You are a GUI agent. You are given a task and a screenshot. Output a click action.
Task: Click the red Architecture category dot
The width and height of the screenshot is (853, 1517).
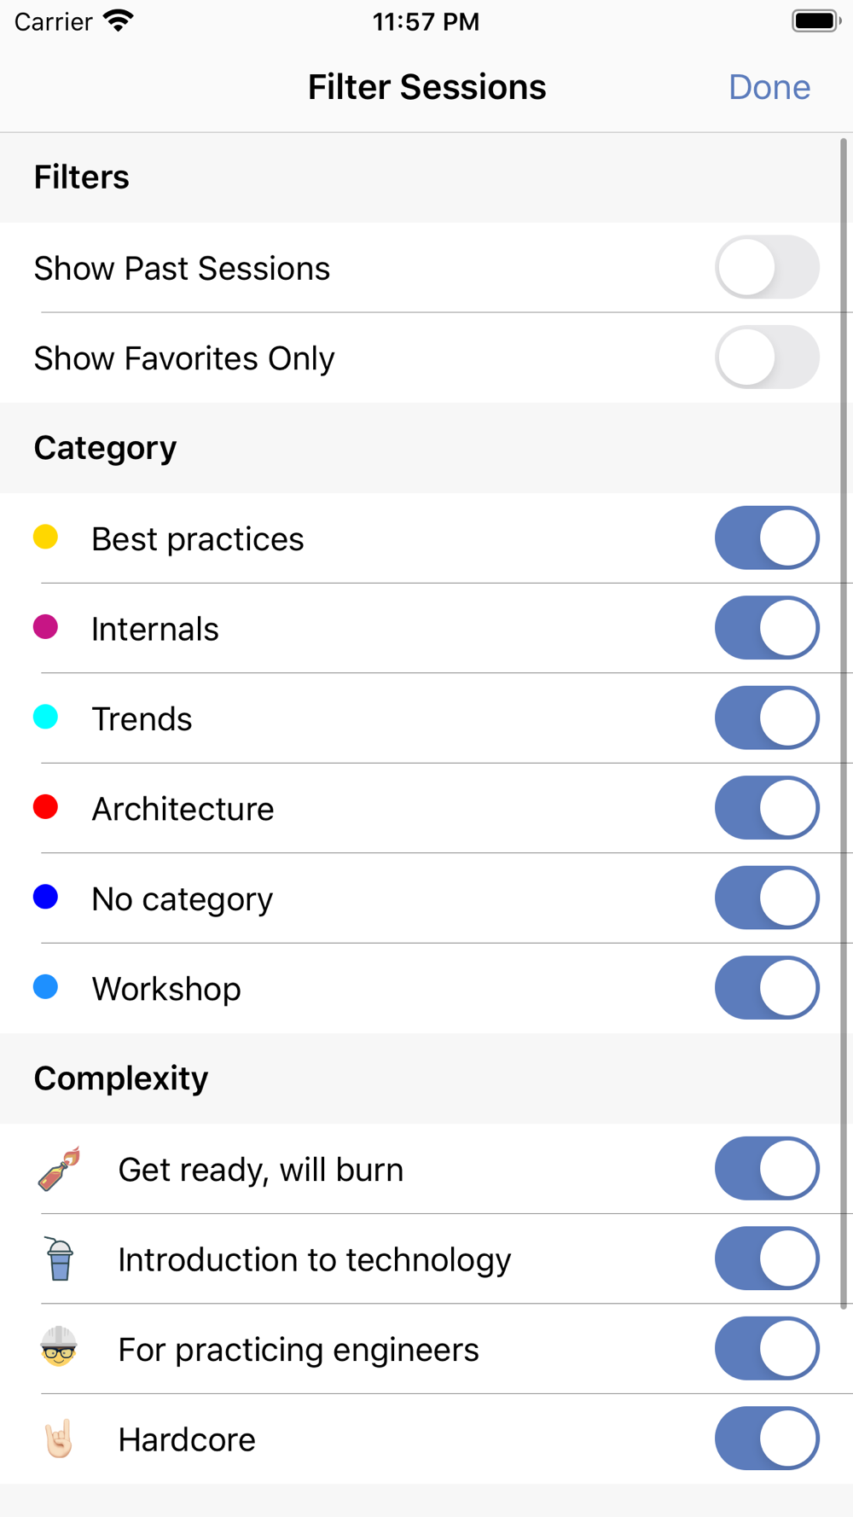46,807
